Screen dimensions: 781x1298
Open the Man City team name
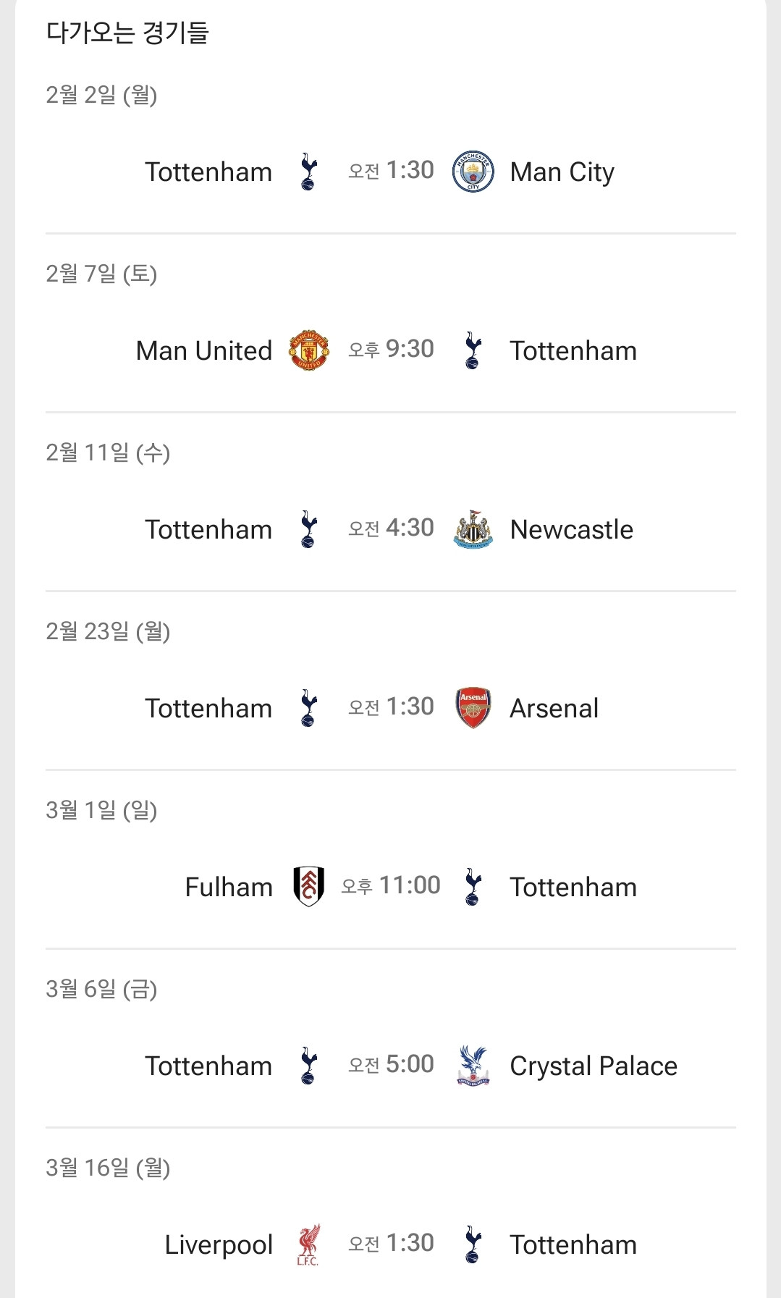click(562, 172)
